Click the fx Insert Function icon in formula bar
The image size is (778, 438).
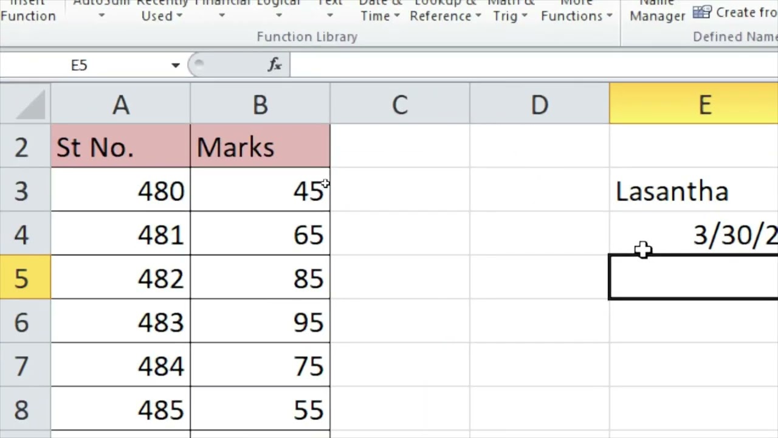pos(275,64)
